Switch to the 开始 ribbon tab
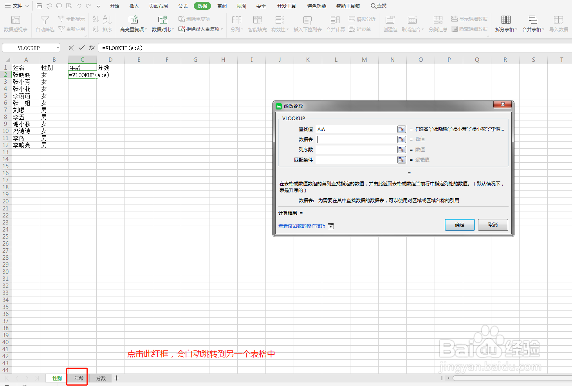This screenshot has height=386, width=572. click(115, 6)
